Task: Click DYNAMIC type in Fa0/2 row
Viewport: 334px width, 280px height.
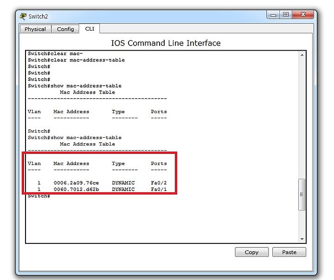Action: pyautogui.click(x=123, y=183)
